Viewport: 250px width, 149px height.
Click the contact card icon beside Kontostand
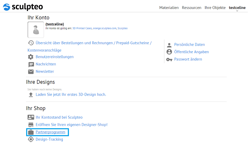click(31, 117)
